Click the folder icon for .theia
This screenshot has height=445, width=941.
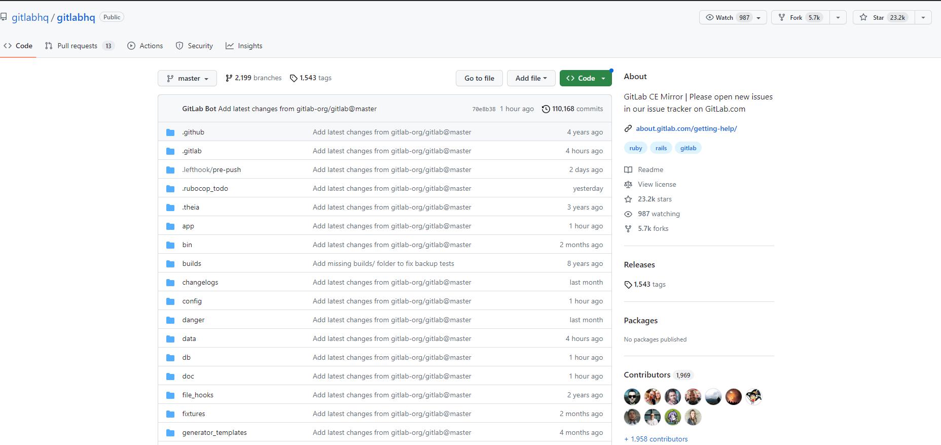pos(170,208)
